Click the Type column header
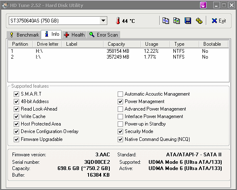Viewport: 237px width, 190px height. 184,44
